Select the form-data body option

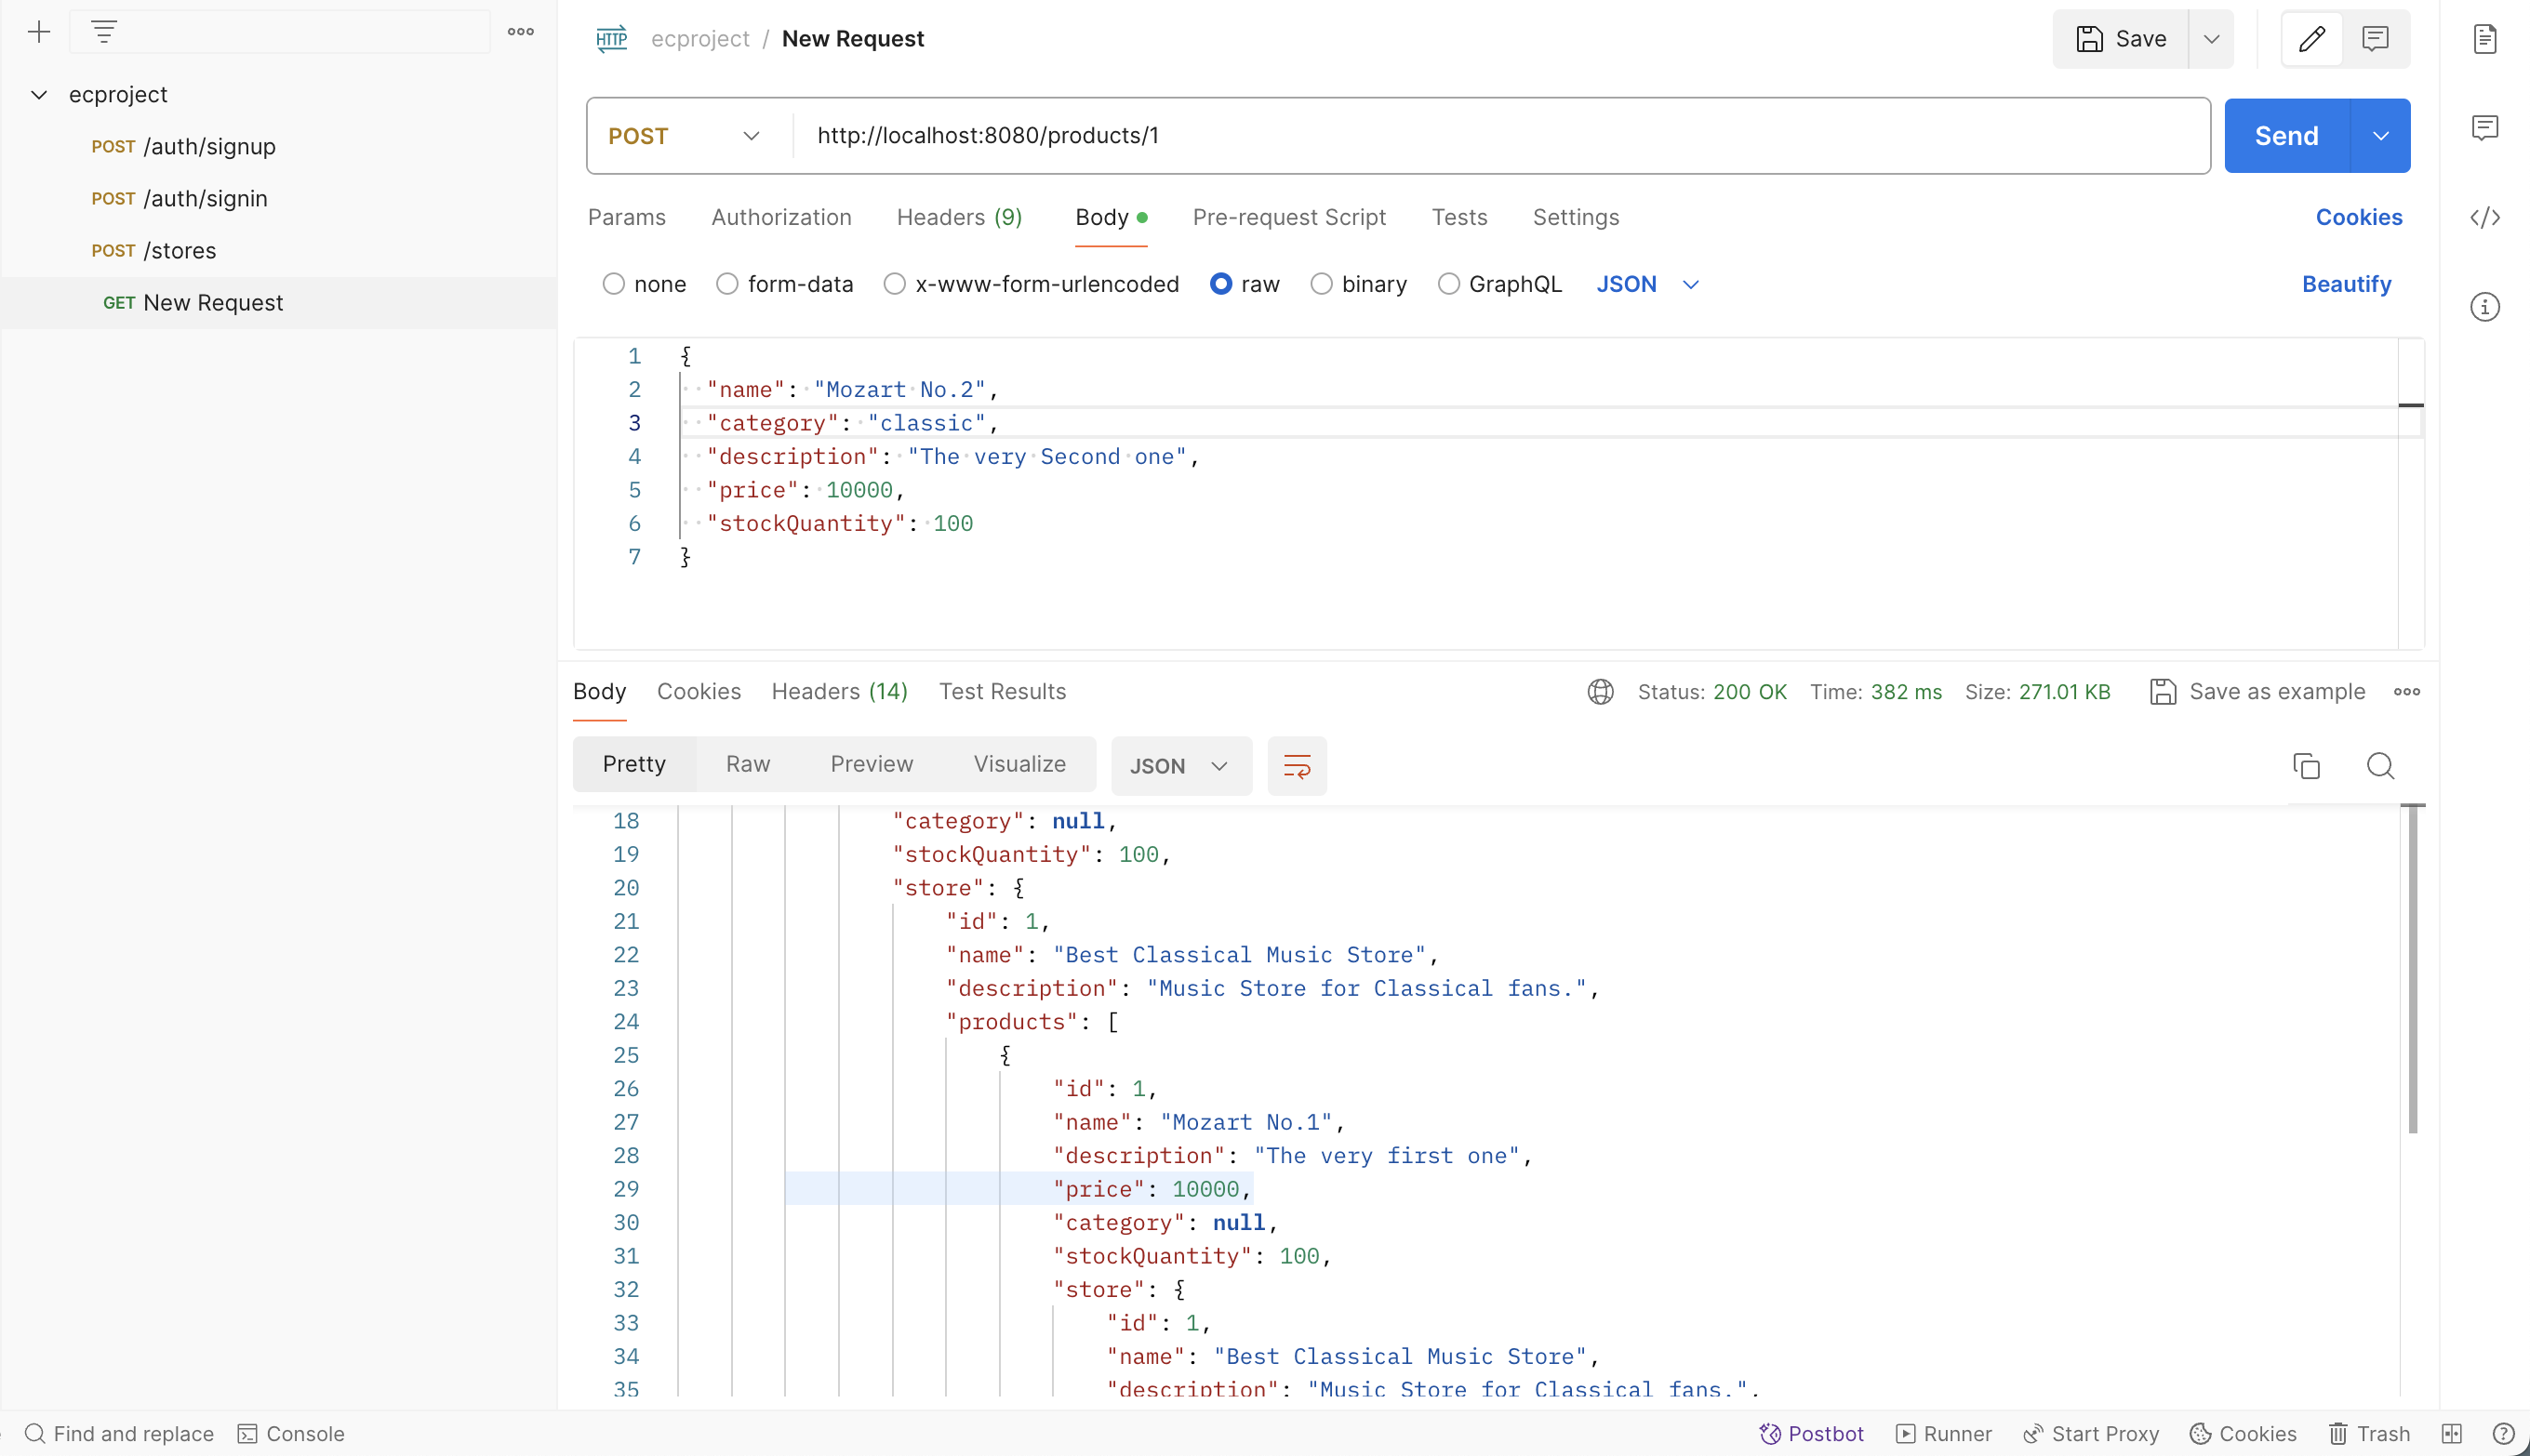(727, 284)
